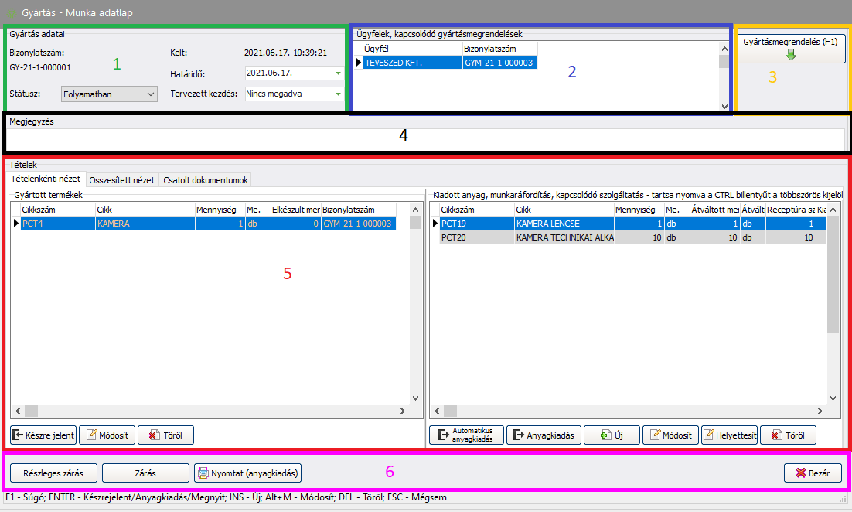
Task: Click the Készre jelent button
Action: [43, 435]
